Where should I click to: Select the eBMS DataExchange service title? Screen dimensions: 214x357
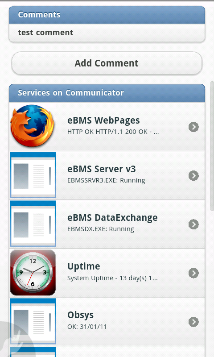112,218
